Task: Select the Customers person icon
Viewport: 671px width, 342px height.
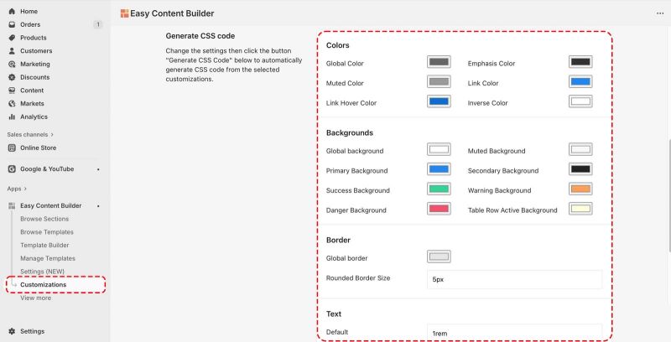Action: [12, 51]
